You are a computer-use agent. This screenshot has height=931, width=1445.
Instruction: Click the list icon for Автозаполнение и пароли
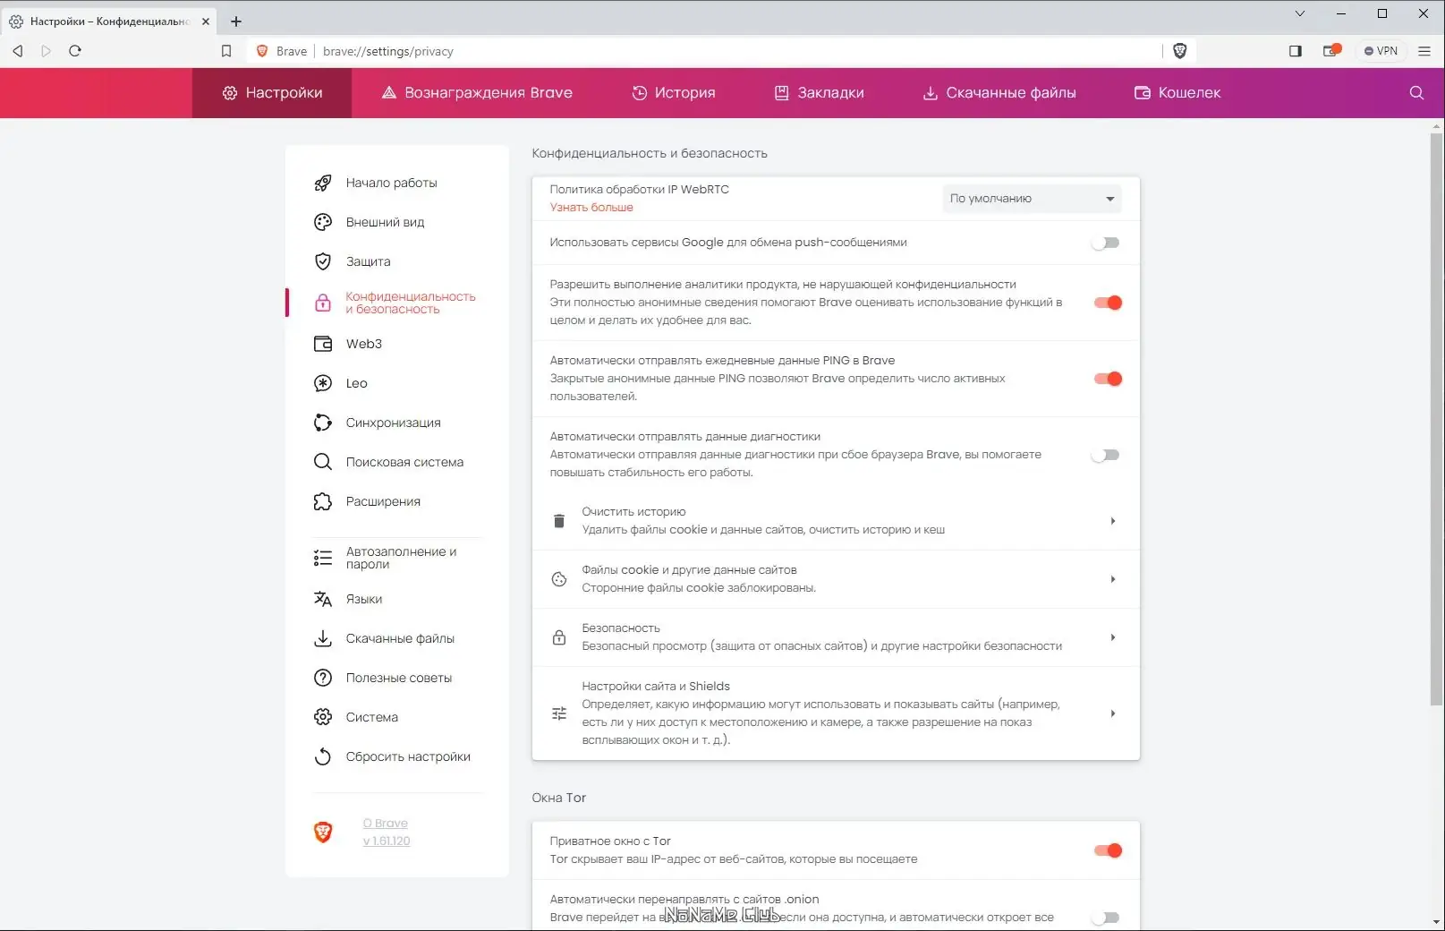pos(323,558)
